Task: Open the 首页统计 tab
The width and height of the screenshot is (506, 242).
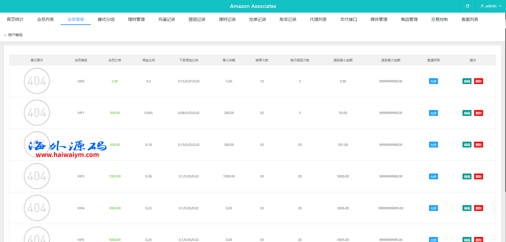Action: click(15, 19)
